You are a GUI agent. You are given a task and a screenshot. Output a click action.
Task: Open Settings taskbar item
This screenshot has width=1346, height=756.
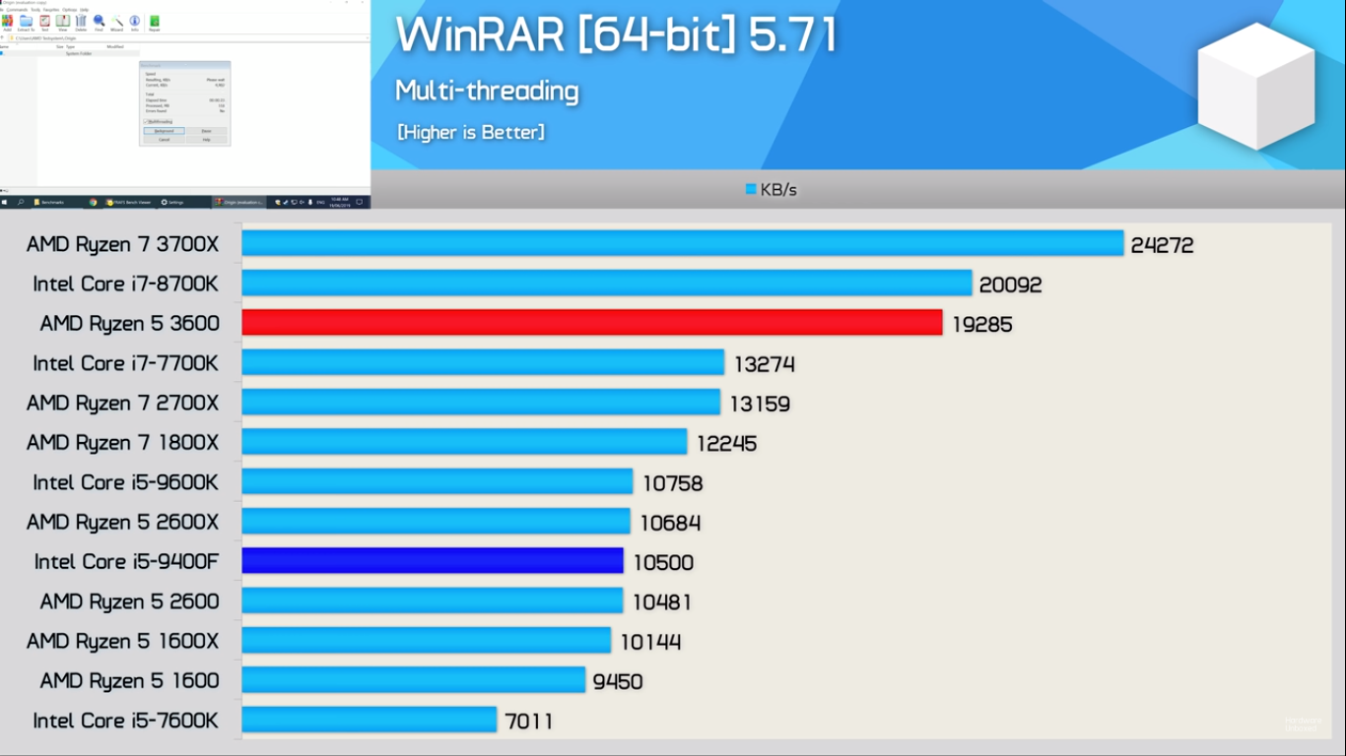172,202
